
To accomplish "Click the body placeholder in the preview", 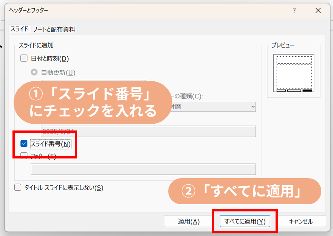I will 294,76.
